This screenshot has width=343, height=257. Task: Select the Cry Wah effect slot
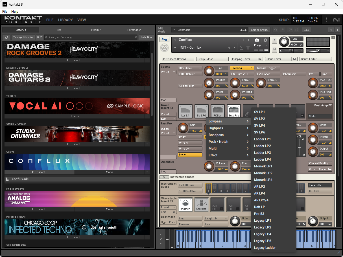click(202, 204)
